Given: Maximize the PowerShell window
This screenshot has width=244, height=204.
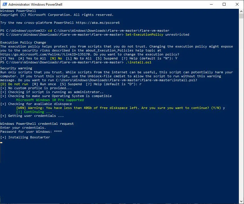Looking at the screenshot, I should [x=224, y=4].
